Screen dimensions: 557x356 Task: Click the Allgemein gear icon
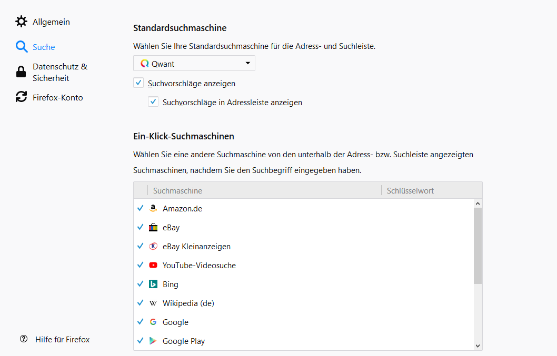[21, 22]
